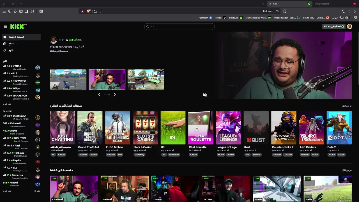Select the Kick browser tab
Image resolution: width=359 pixels, height=202 pixels.
point(290,4)
